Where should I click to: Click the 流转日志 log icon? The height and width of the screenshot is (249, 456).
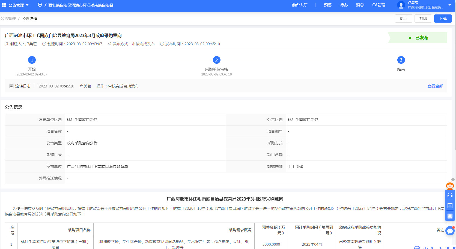pos(11,86)
